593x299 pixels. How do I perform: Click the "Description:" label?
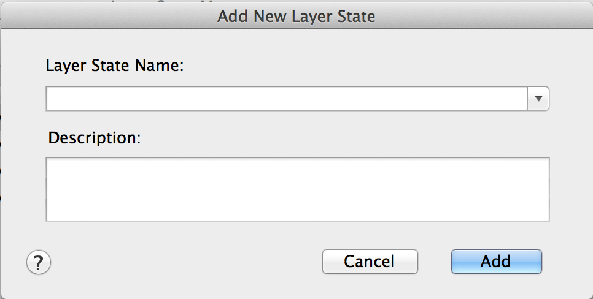[95, 138]
